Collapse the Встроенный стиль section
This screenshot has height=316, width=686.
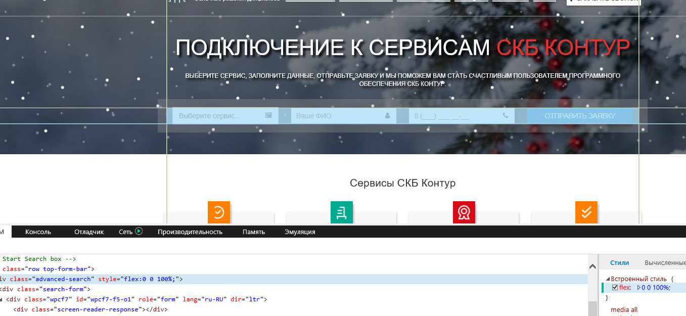608,279
